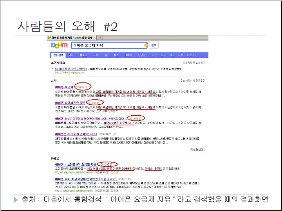Open the 아이폰 3gs를 살껀데요 knowledge result

coord(91,119)
